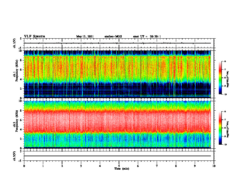Click the lower color bar's "-6" tick label
This screenshot has height=186, width=241.
225,112
